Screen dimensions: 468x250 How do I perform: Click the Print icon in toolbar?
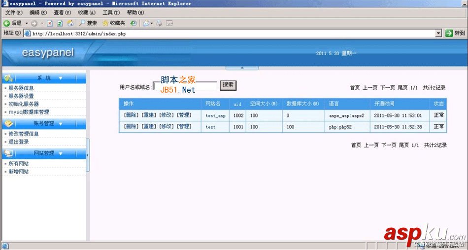pos(160,23)
